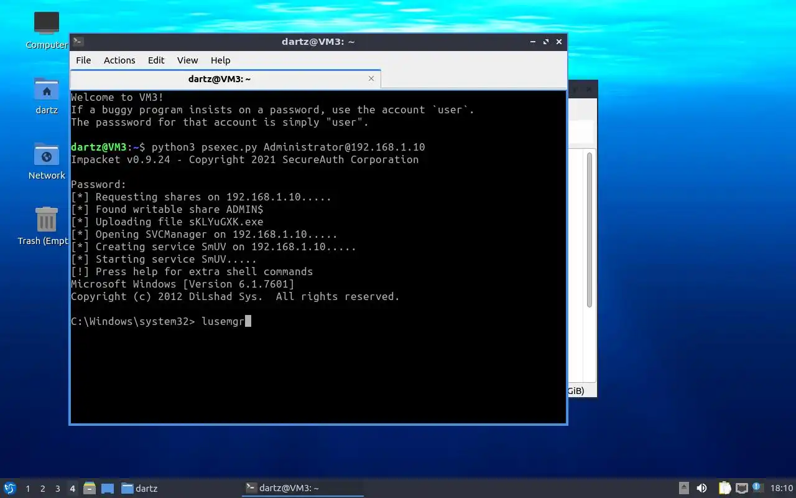Open the clipboard manager tray icon
Screen dimensions: 796x498
click(x=724, y=488)
